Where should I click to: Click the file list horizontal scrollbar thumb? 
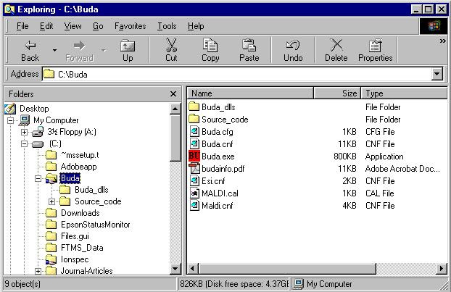coord(287,269)
